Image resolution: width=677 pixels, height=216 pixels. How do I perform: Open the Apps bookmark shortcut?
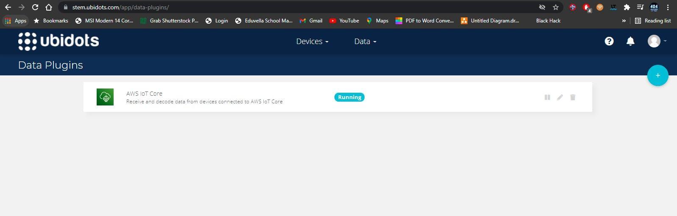click(15, 21)
